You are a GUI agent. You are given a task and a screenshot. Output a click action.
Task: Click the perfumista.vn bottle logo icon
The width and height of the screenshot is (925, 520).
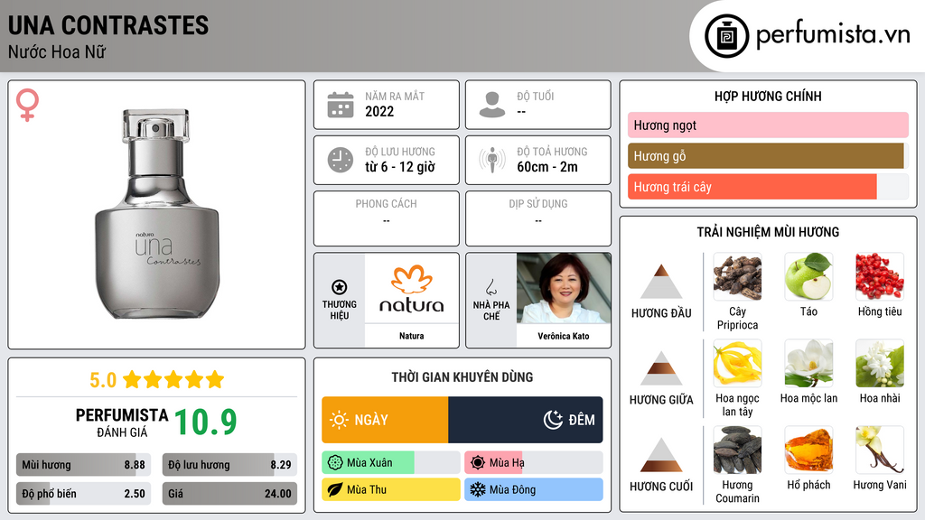coord(726,36)
